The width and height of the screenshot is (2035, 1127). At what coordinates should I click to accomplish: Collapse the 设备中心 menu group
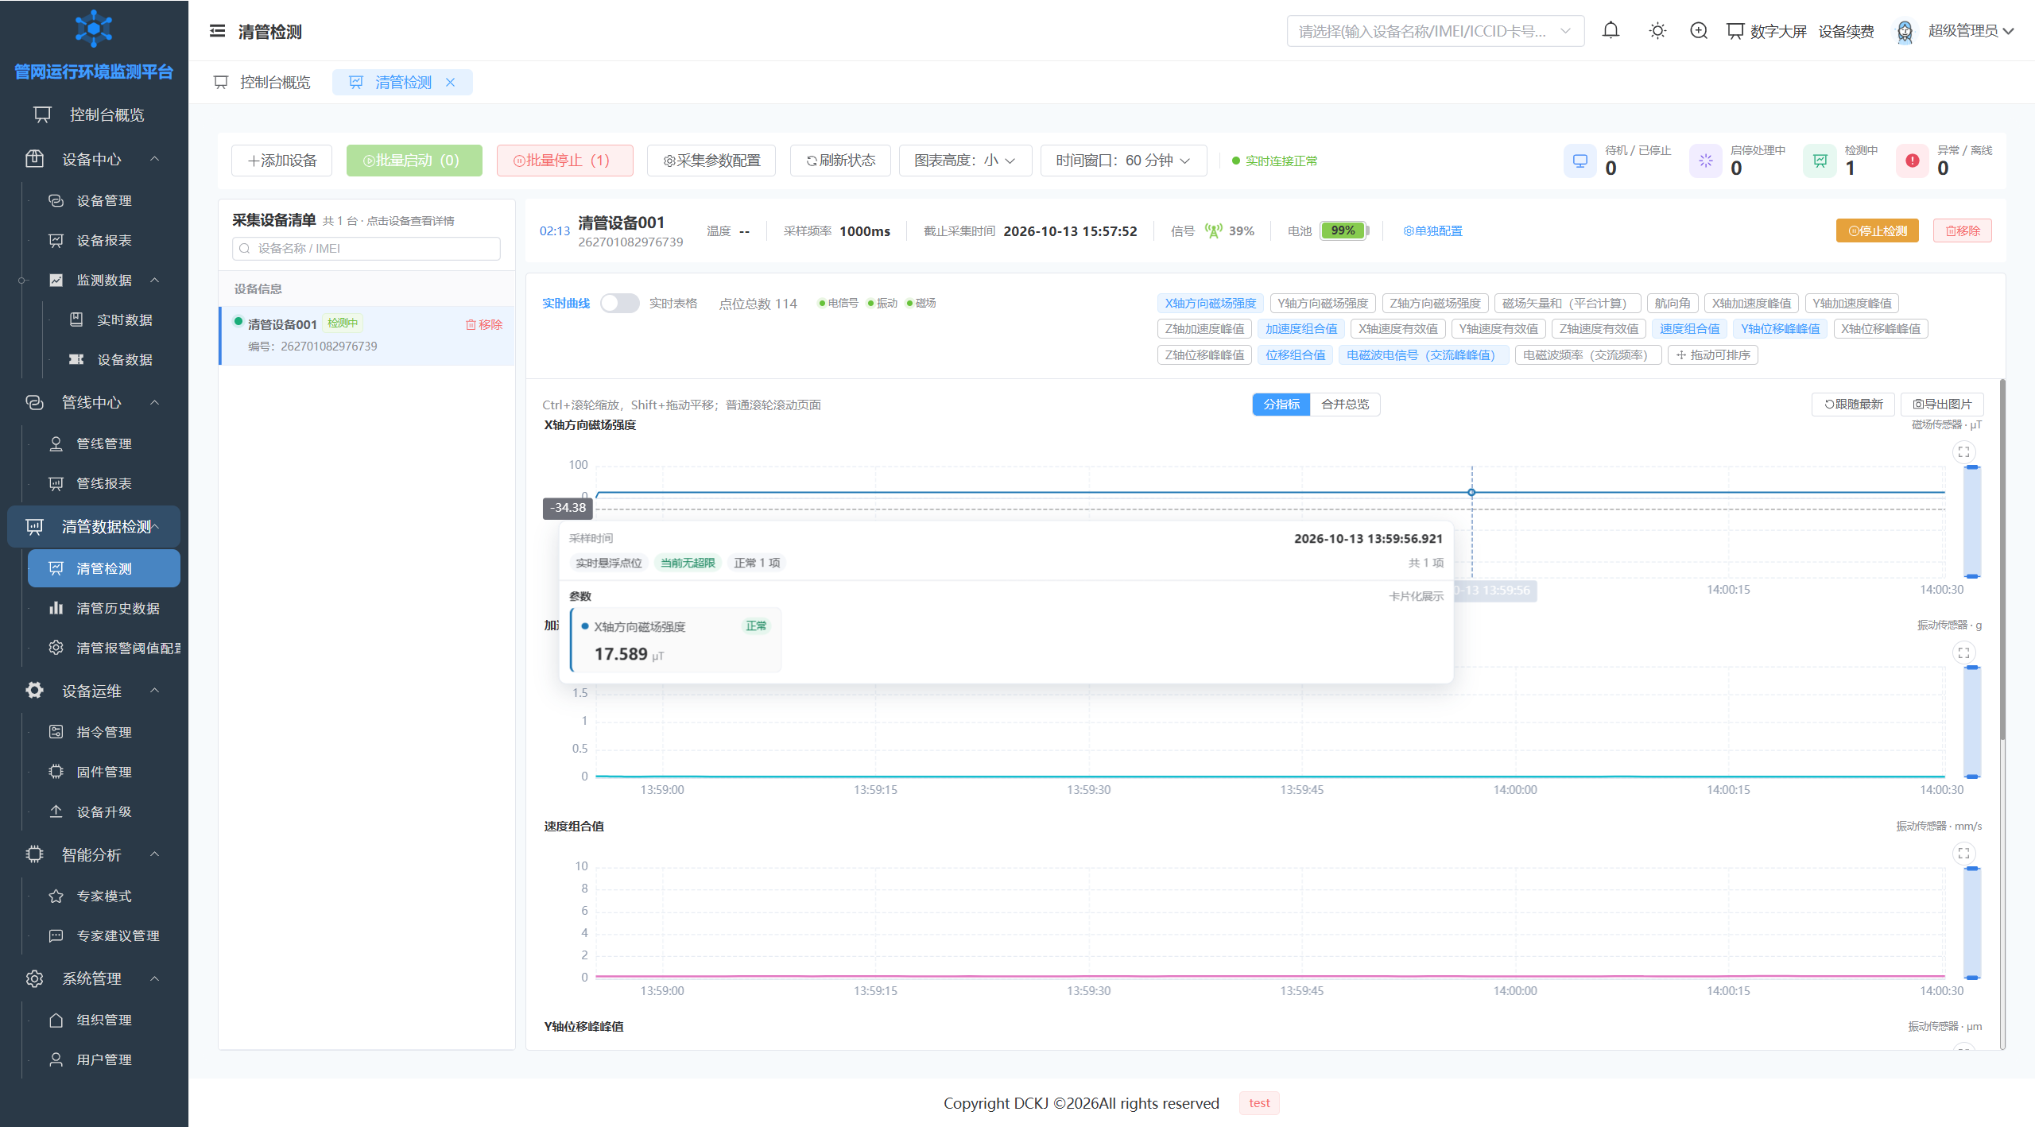tap(94, 159)
